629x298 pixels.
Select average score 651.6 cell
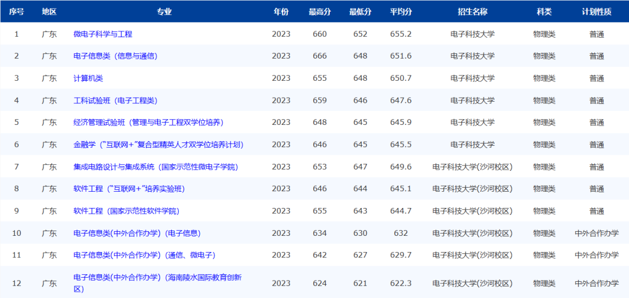(x=401, y=56)
